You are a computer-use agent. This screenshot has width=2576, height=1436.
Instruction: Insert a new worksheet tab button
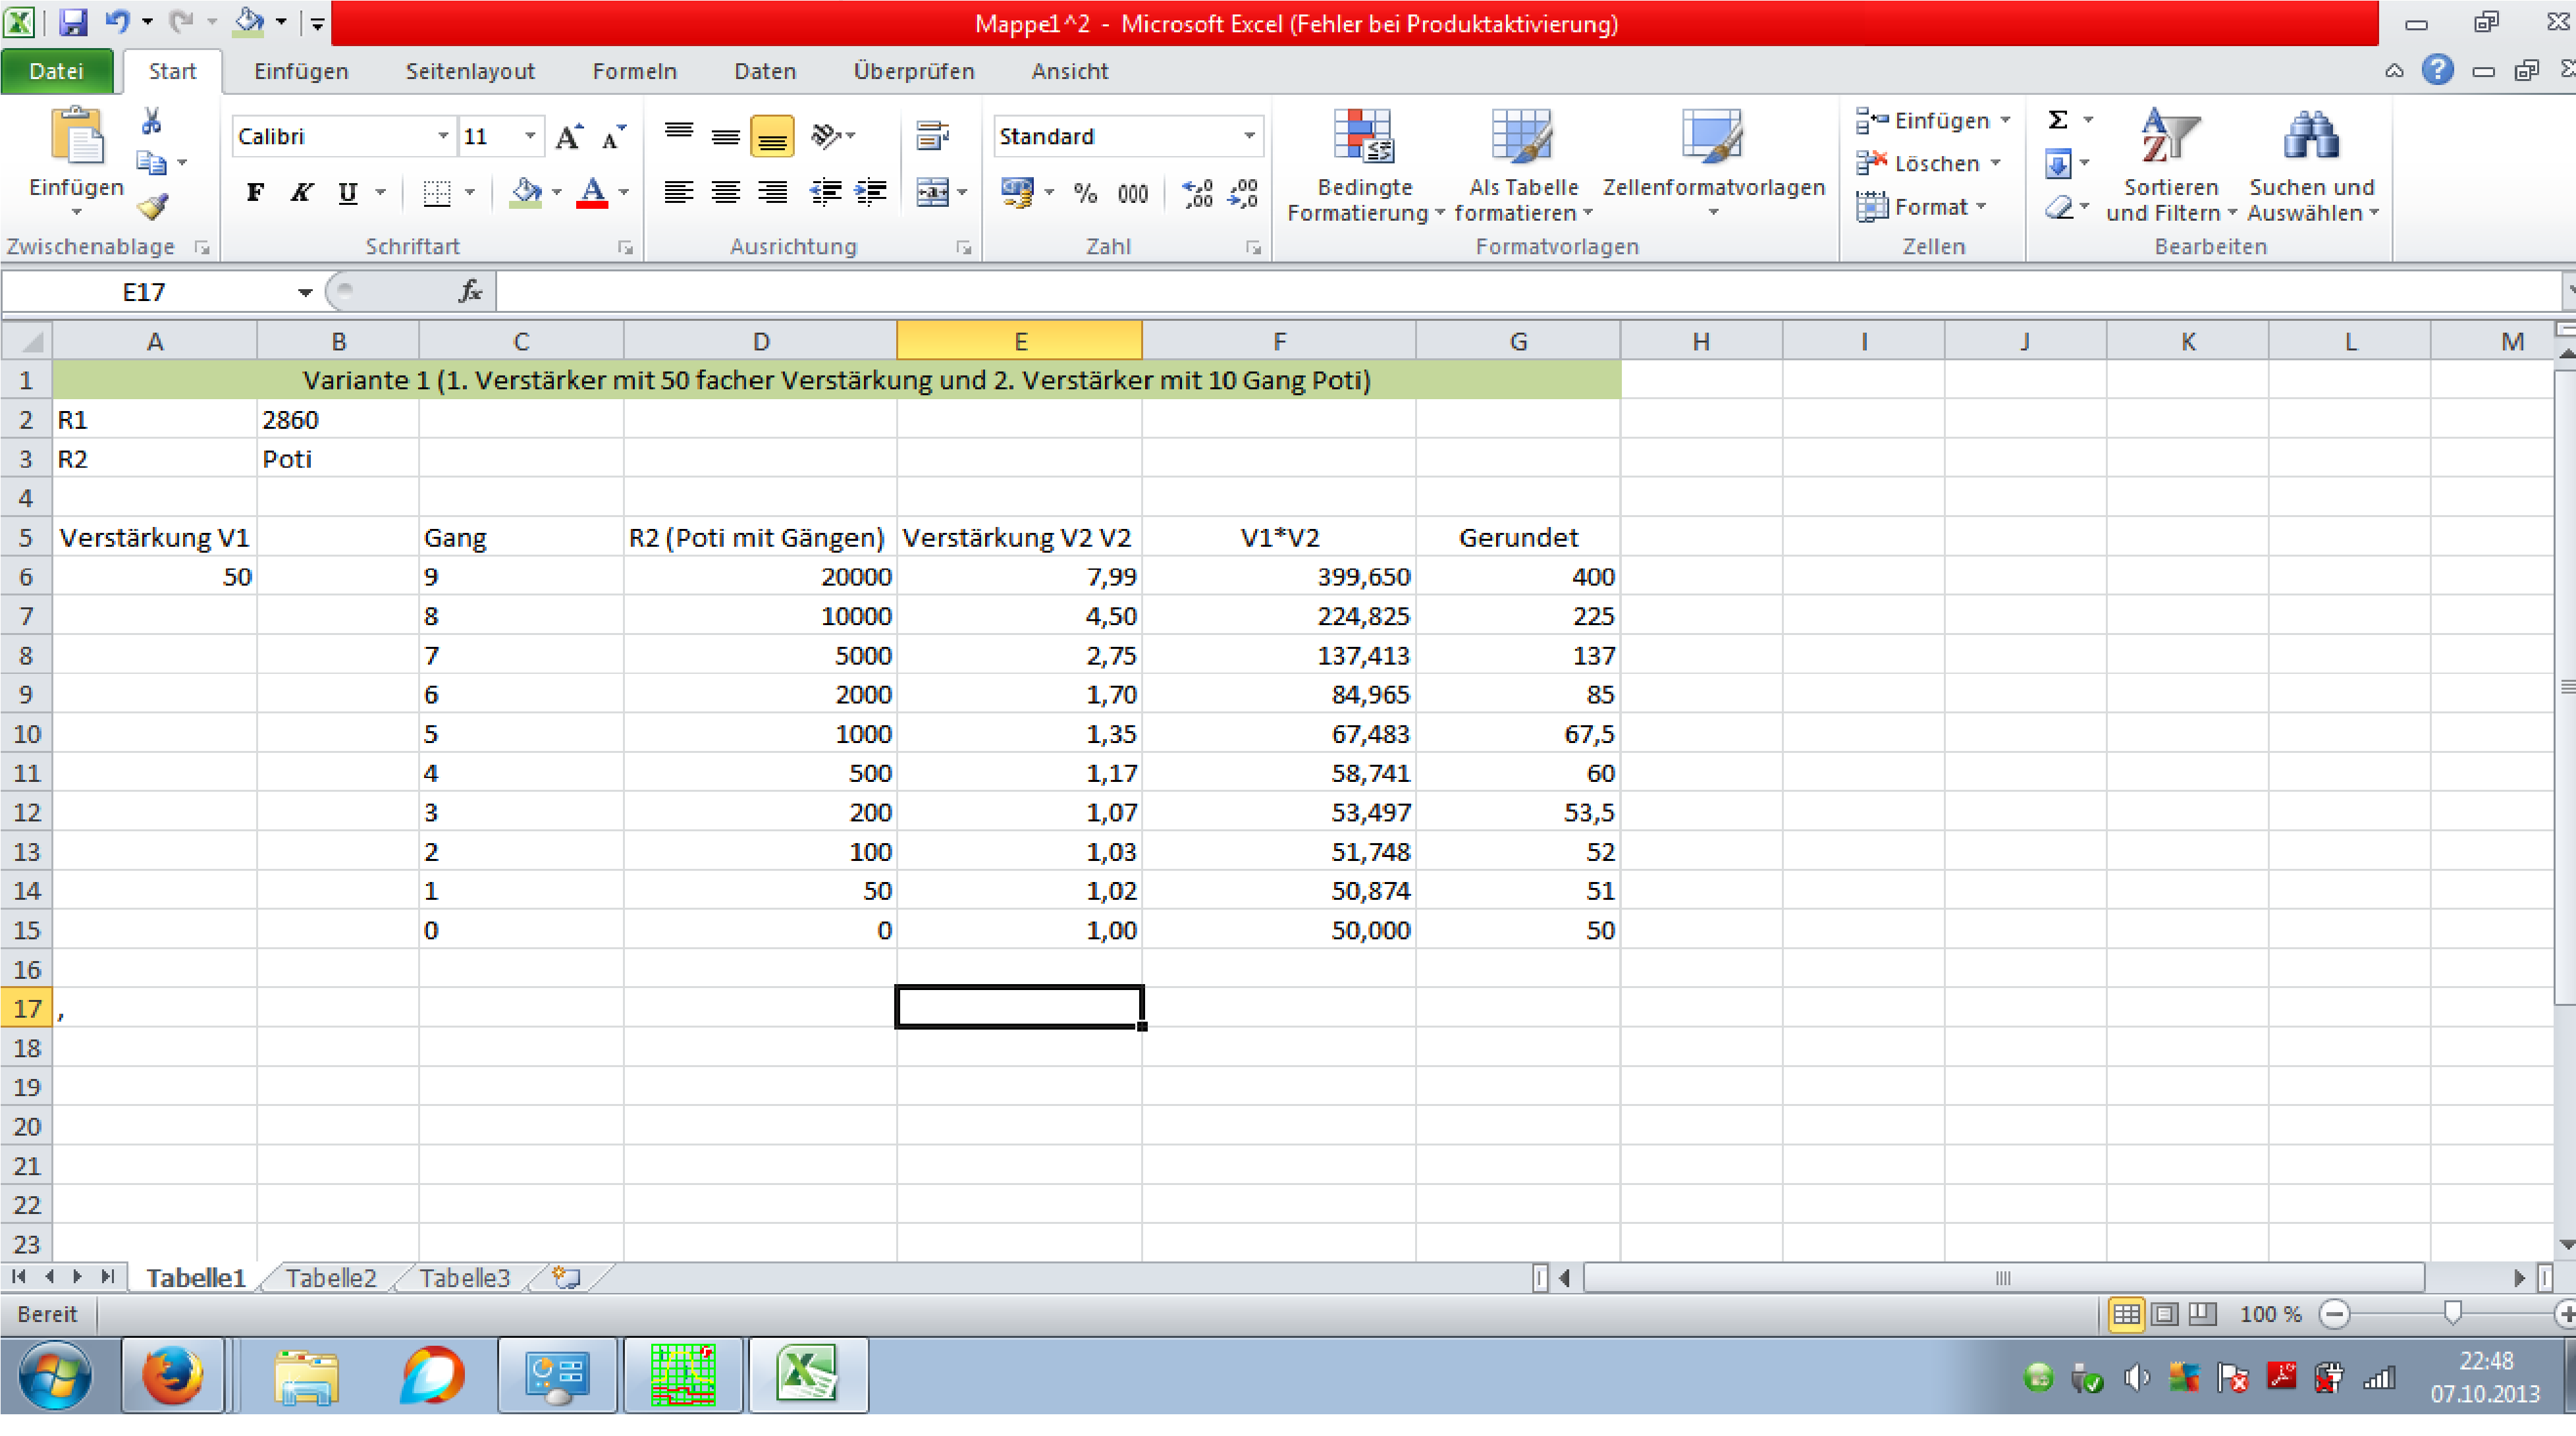click(567, 1277)
